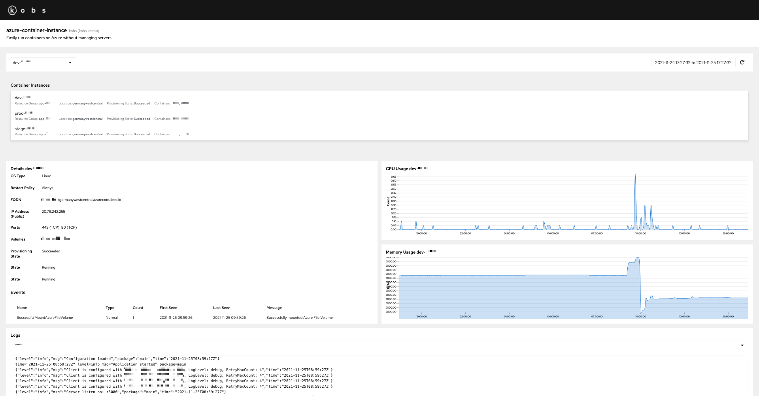Click the Last Seen column header

coord(221,308)
